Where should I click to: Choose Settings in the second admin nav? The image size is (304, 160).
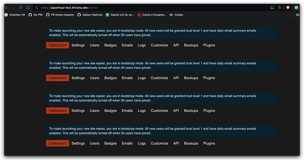[78, 78]
